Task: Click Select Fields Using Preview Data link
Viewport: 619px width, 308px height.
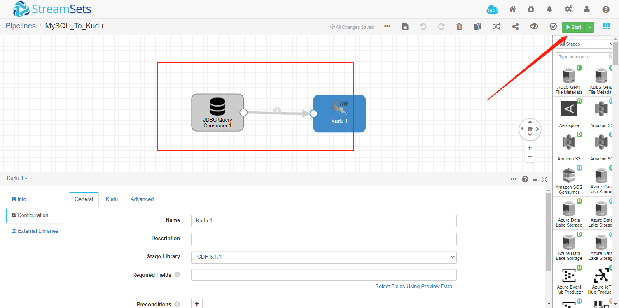Action: pos(413,287)
